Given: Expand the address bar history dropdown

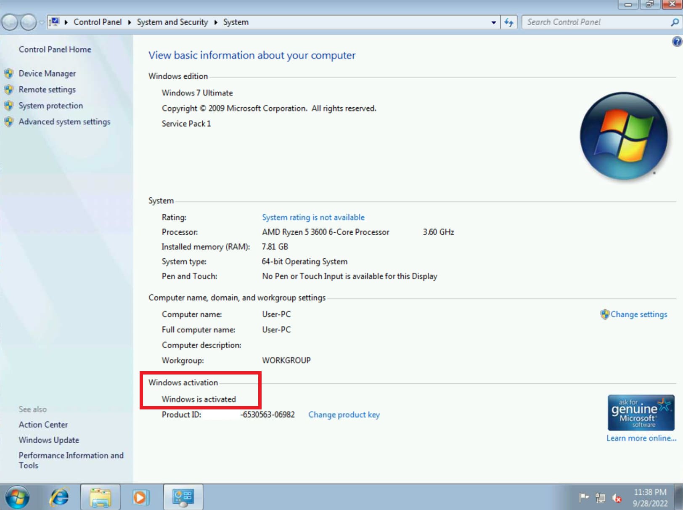Looking at the screenshot, I should (493, 22).
